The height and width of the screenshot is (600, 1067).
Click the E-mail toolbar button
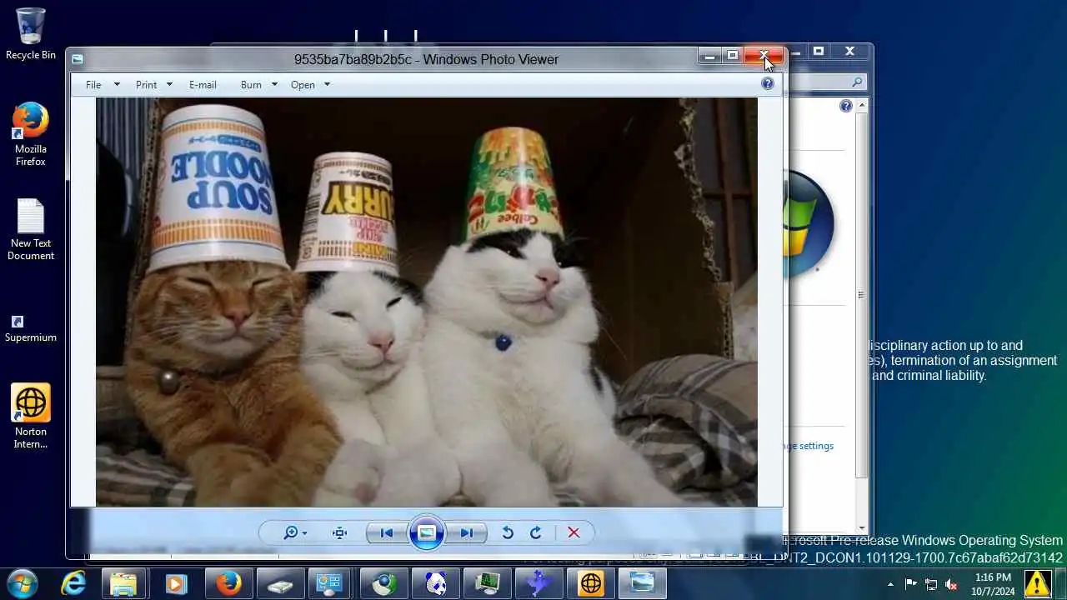[x=203, y=85]
